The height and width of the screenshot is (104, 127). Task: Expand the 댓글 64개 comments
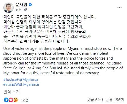pyautogui.click(x=95, y=100)
